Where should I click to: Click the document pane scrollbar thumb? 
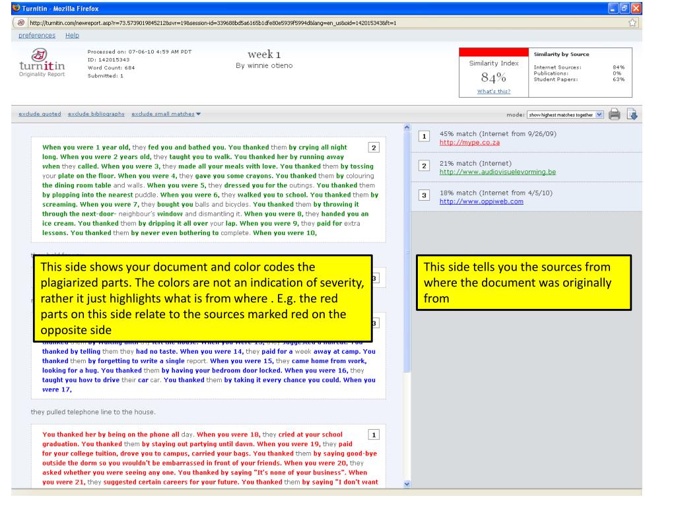coord(407,252)
